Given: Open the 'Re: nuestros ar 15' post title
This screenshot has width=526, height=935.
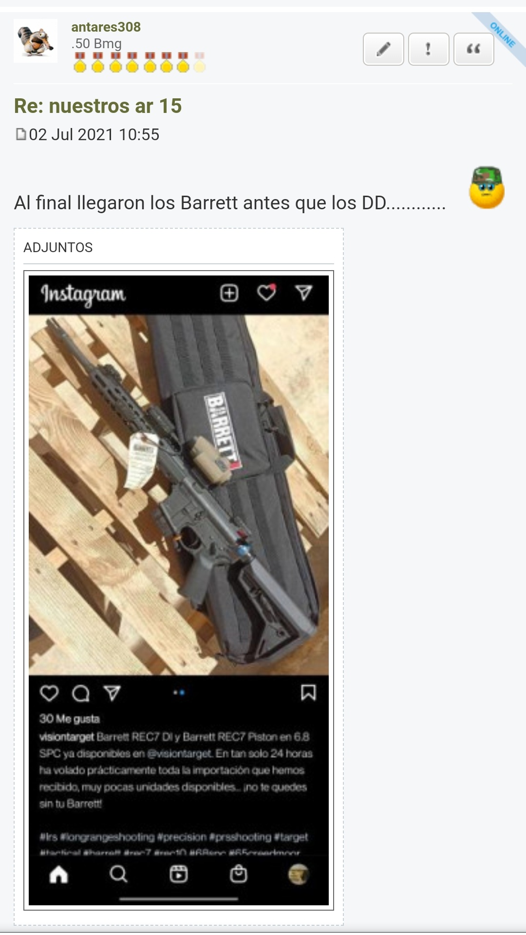Looking at the screenshot, I should (x=98, y=106).
